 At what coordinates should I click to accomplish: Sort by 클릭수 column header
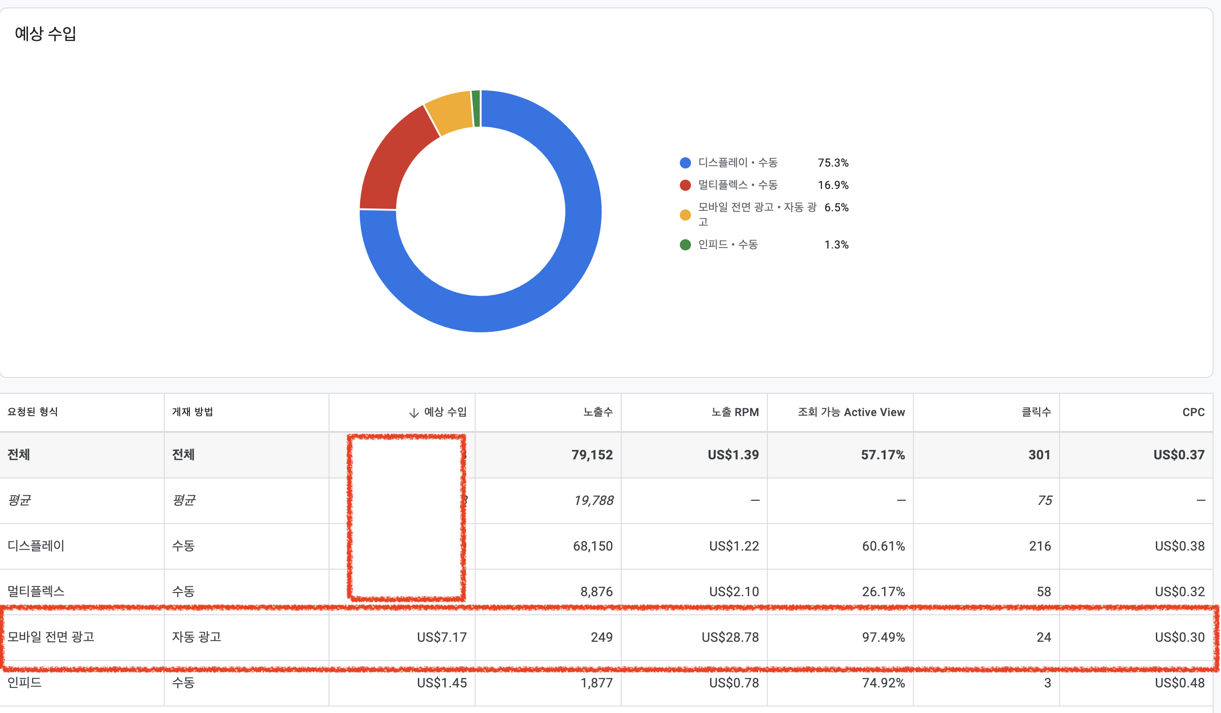(1036, 412)
